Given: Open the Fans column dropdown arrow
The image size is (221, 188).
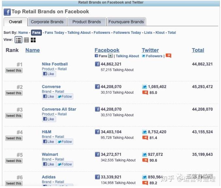Looking at the screenshot, I should [x=110, y=56].
